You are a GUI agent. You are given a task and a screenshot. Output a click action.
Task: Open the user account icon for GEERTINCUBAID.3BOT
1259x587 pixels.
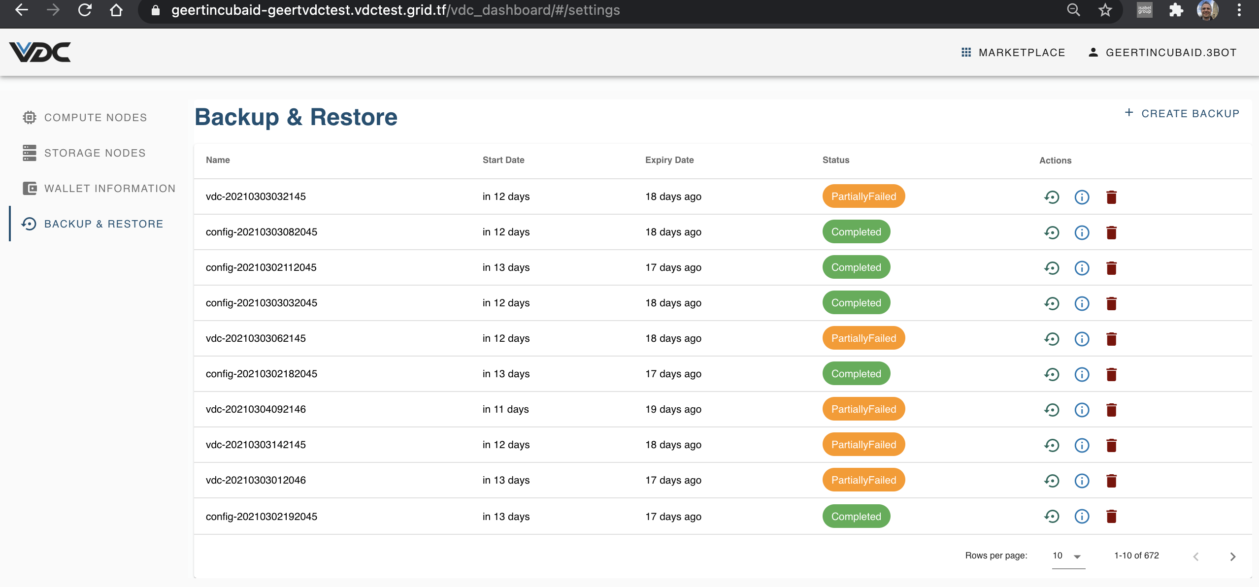pyautogui.click(x=1093, y=52)
